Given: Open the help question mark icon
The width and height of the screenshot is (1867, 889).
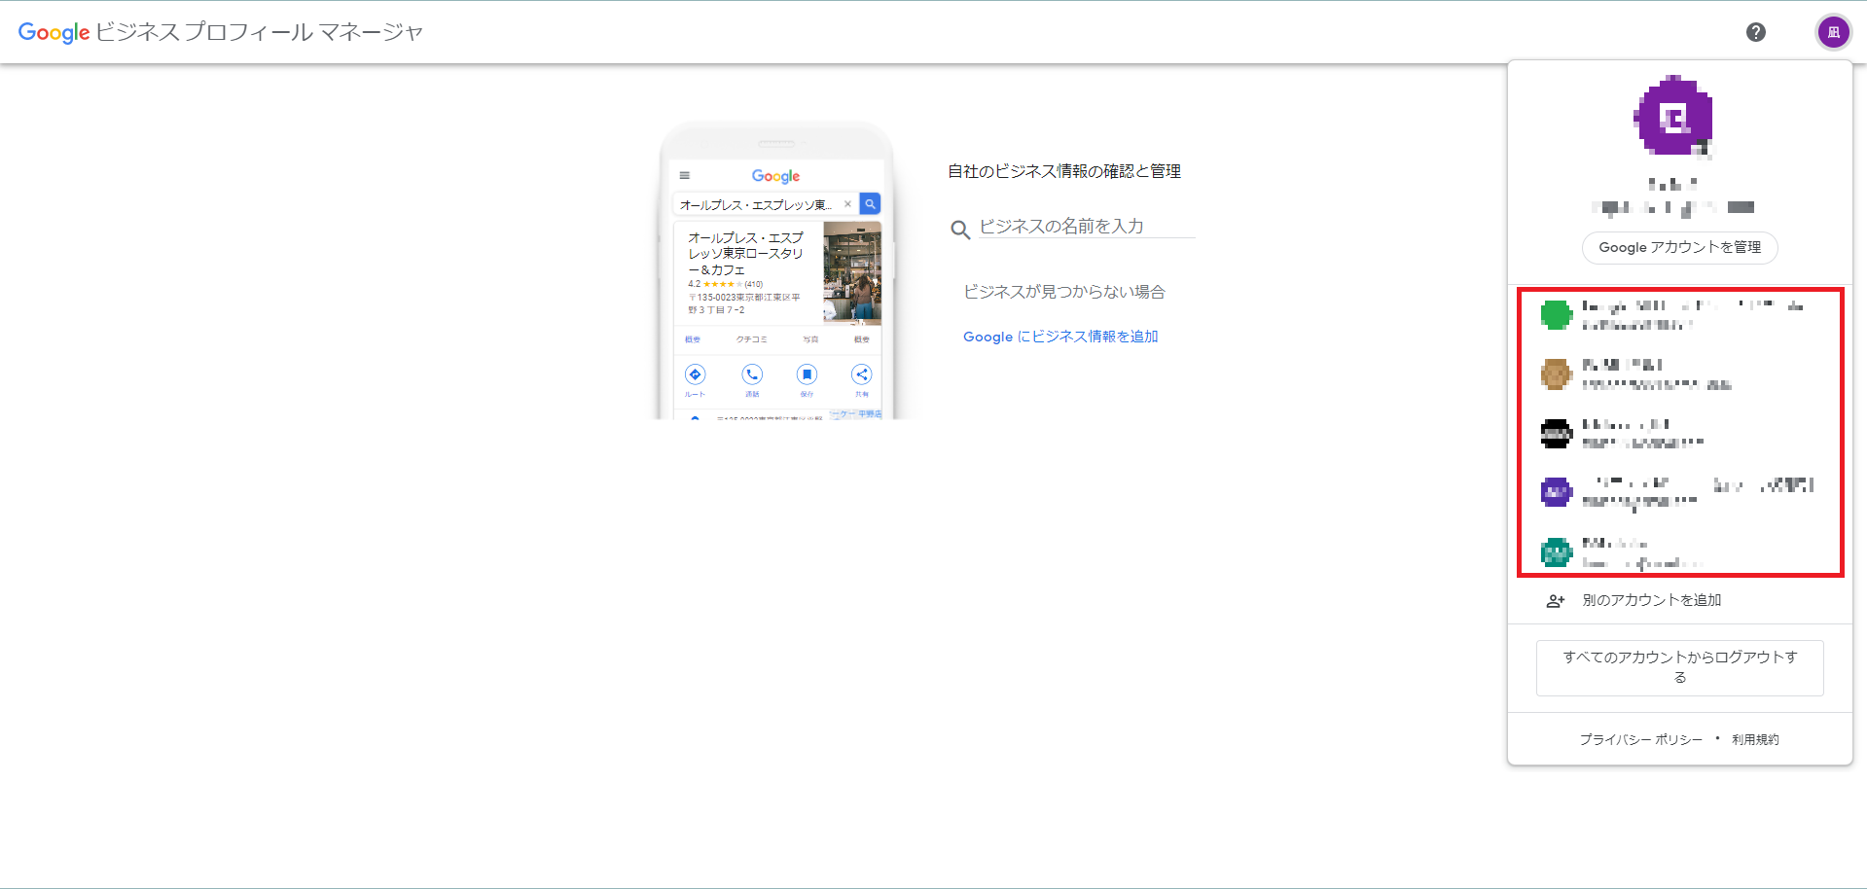Looking at the screenshot, I should pyautogui.click(x=1755, y=32).
